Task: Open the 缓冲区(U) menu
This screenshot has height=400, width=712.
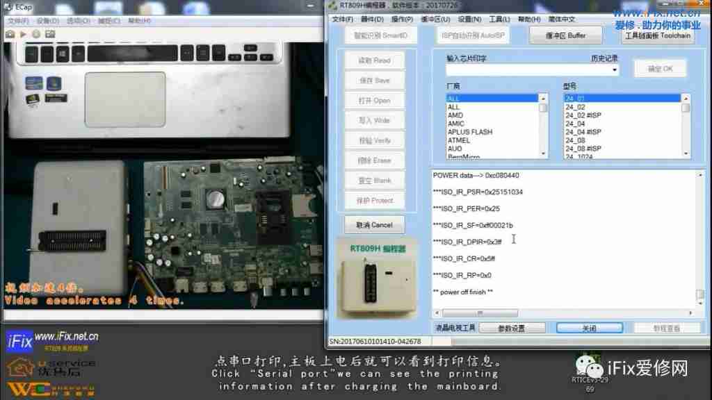Action: click(x=439, y=19)
